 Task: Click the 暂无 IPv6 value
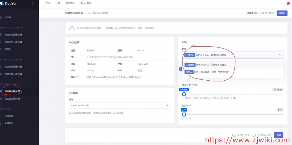(x=140, y=70)
